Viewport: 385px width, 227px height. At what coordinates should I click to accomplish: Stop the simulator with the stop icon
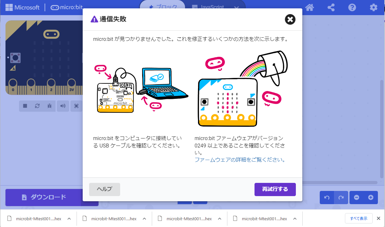[x=25, y=106]
